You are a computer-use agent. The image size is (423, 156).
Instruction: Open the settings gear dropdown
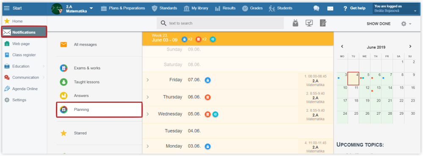(x=406, y=24)
